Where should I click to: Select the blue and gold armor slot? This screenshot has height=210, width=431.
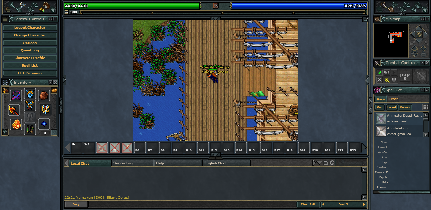[x=30, y=105]
